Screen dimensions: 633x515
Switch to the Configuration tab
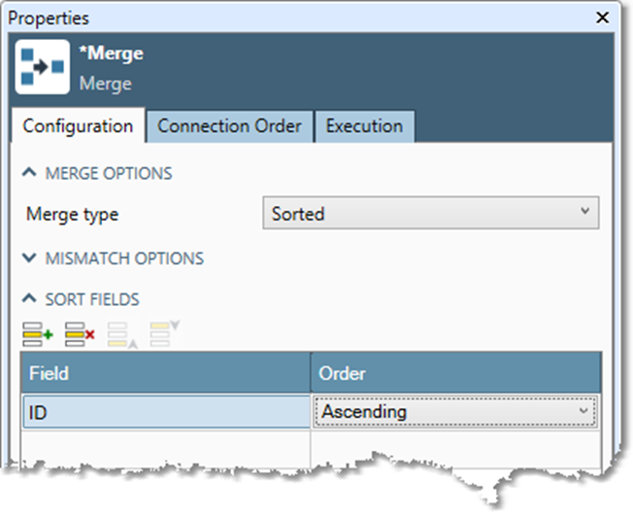78,126
